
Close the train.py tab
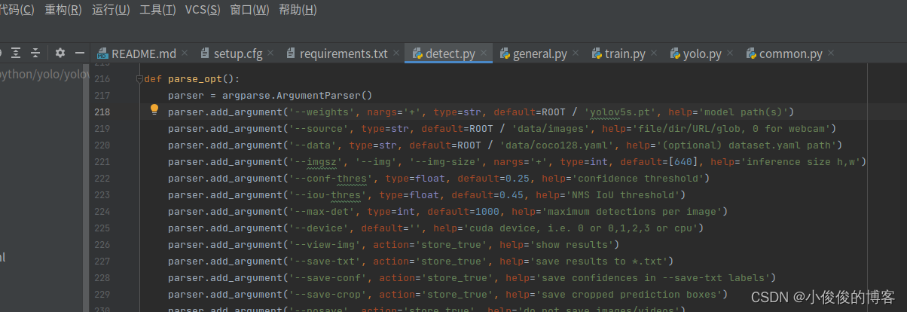[x=654, y=54]
